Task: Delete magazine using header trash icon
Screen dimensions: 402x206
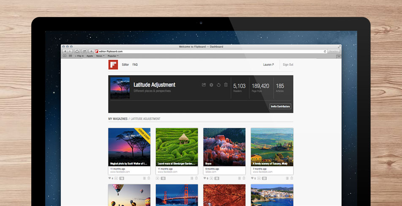Action: click(x=225, y=85)
